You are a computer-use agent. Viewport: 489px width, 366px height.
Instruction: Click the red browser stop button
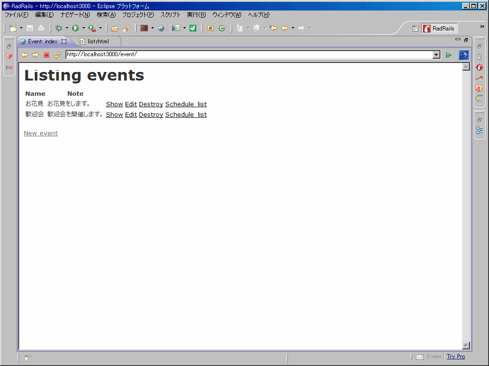[46, 55]
